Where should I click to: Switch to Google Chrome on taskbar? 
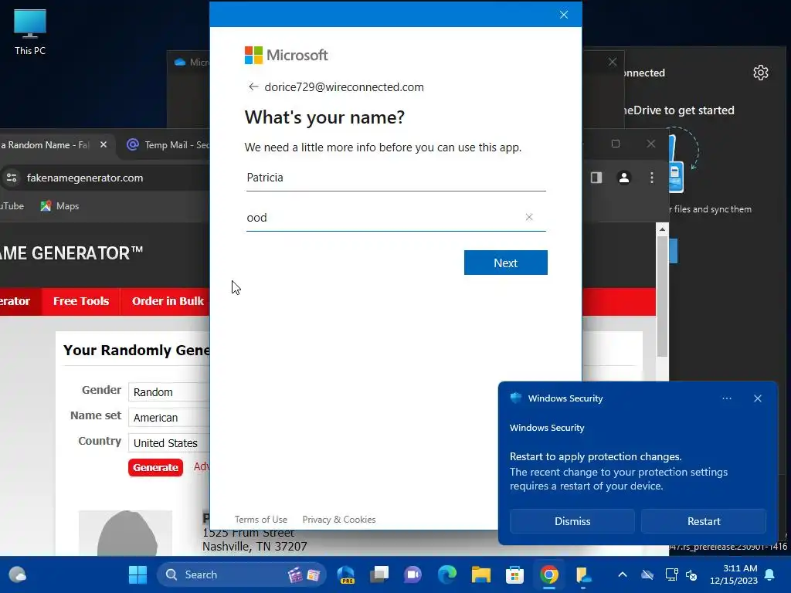(x=549, y=574)
